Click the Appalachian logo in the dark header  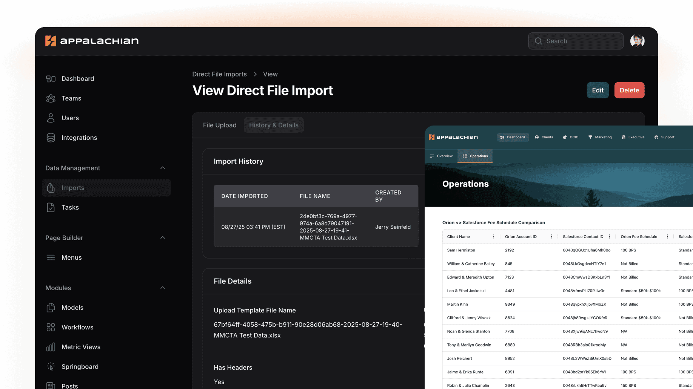point(92,41)
